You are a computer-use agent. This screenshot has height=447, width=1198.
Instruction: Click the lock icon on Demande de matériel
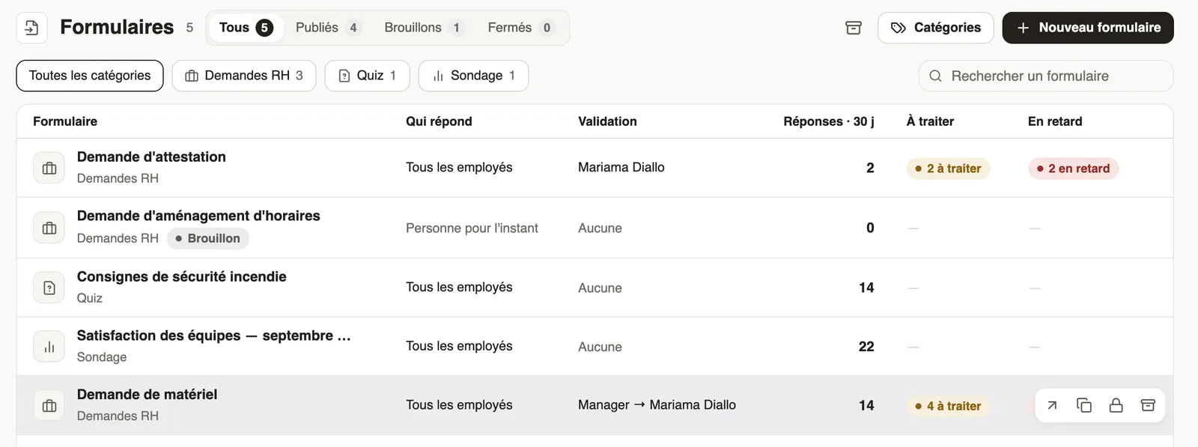coord(1116,406)
